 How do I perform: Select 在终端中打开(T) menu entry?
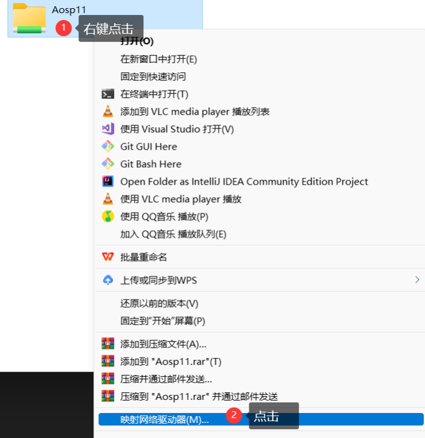154,94
